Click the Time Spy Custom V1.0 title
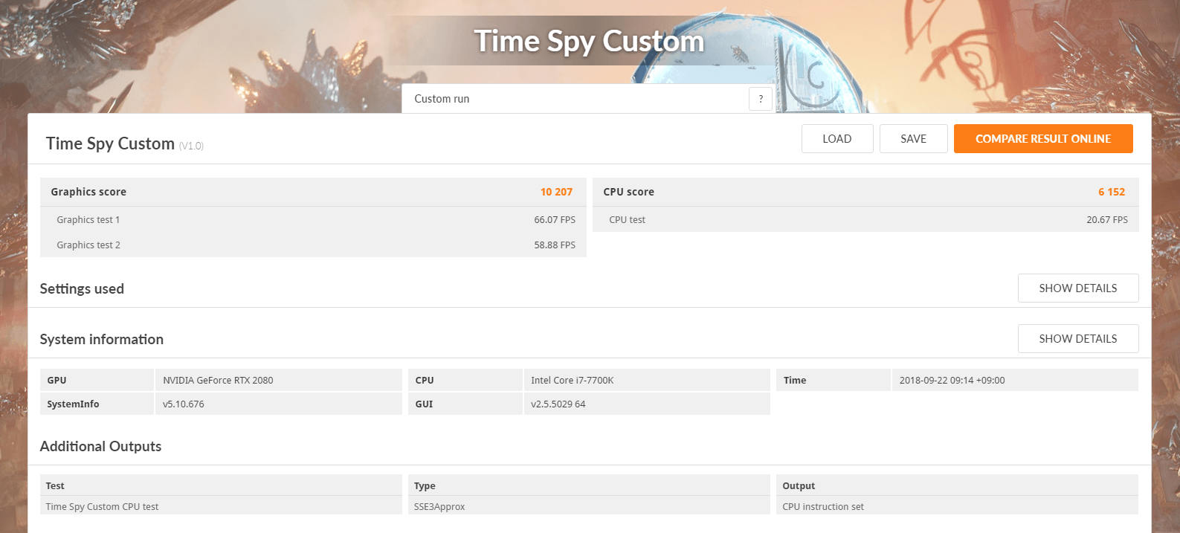The height and width of the screenshot is (533, 1180). 124,143
